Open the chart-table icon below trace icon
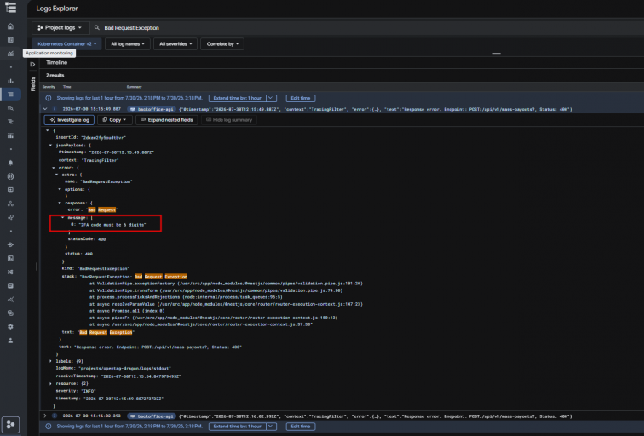The width and height of the screenshot is (644, 436). (11, 135)
